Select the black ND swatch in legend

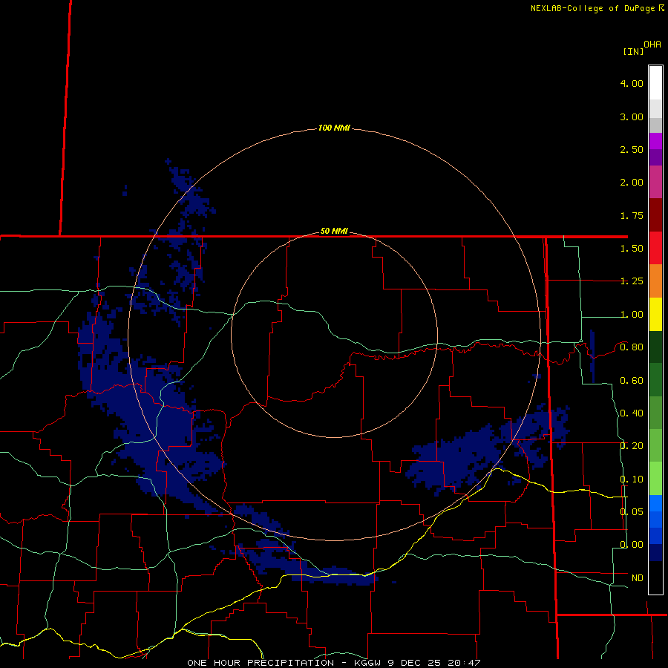tap(655, 577)
